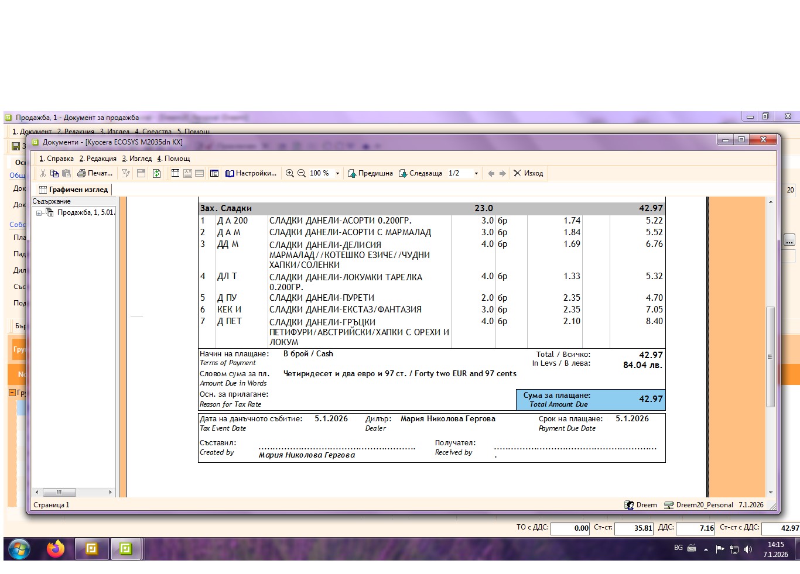The width and height of the screenshot is (800, 574).
Task: Click the document's vertical scrollbar down arrow
Action: coord(771,493)
